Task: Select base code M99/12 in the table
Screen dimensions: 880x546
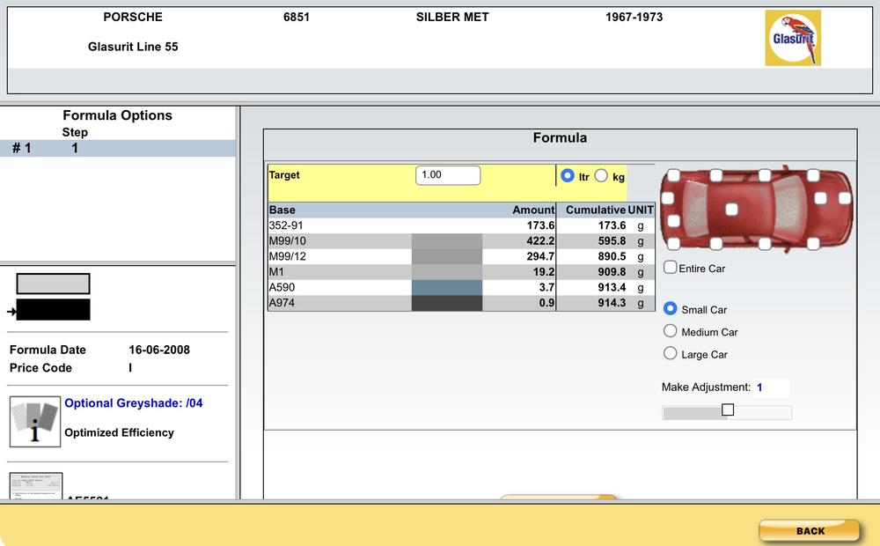Action: [x=288, y=257]
